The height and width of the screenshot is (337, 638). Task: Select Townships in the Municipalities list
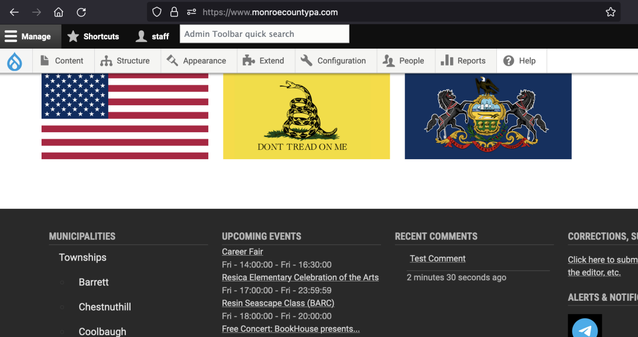pyautogui.click(x=83, y=257)
